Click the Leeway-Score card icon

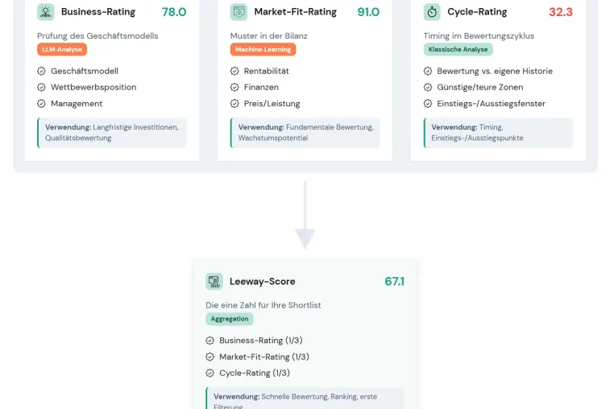(x=214, y=282)
